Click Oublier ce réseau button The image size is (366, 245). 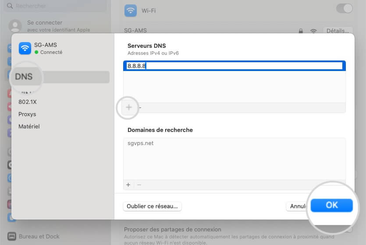click(152, 206)
